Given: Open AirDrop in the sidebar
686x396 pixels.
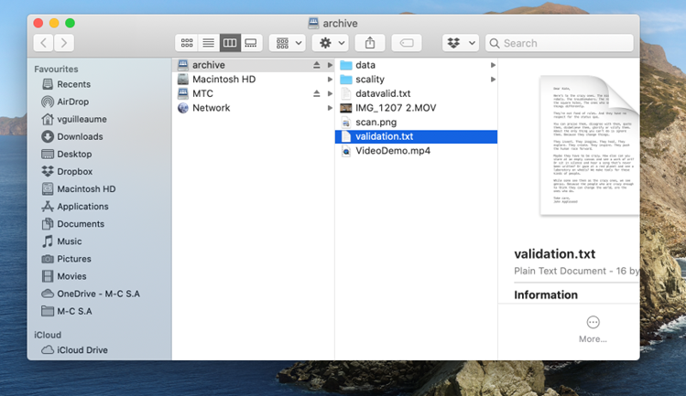Looking at the screenshot, I should click(x=72, y=102).
